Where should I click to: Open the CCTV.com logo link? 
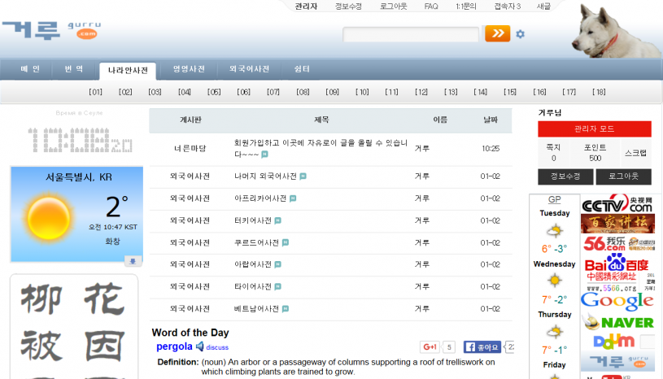617,203
